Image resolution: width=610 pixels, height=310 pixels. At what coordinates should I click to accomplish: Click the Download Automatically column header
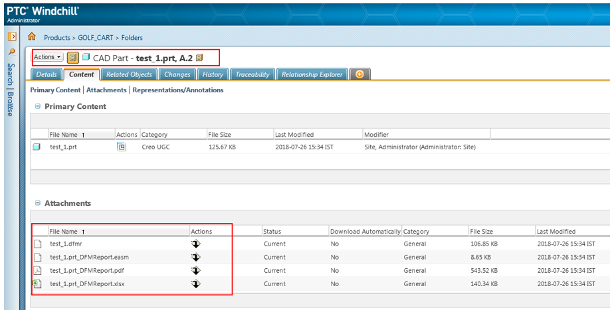coord(365,231)
